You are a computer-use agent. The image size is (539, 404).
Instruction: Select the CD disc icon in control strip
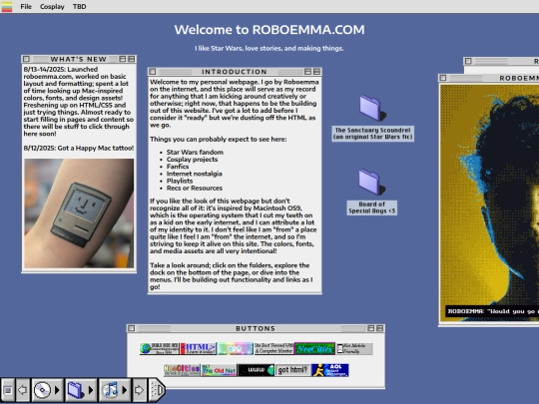(x=43, y=390)
